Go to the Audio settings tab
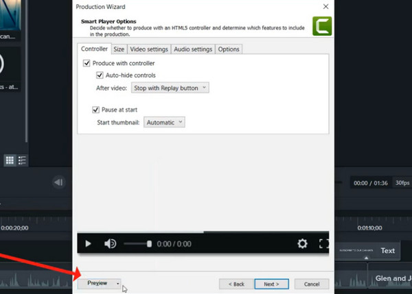412x294 pixels. point(193,49)
